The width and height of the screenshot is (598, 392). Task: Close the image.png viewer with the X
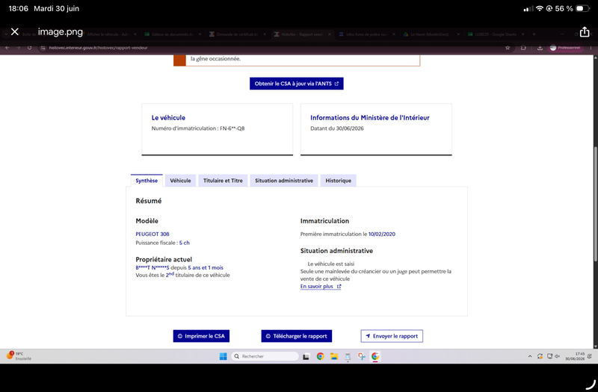point(14,31)
